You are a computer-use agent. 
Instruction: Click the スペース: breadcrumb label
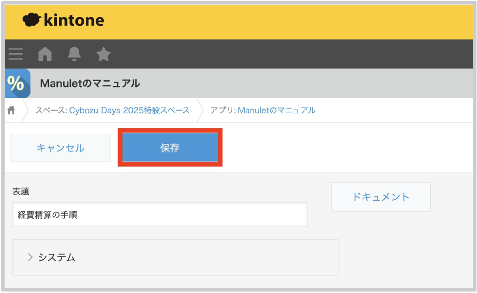(51, 111)
